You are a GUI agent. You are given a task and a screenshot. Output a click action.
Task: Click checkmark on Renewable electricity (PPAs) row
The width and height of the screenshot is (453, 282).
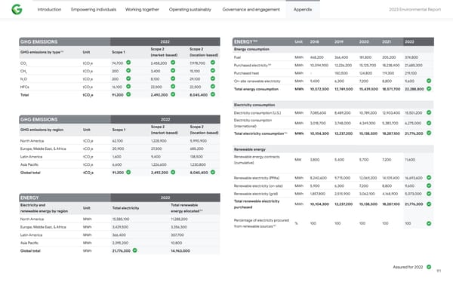(429, 177)
